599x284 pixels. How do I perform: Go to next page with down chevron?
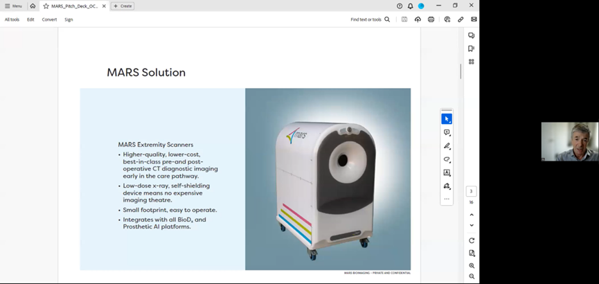pos(472,225)
